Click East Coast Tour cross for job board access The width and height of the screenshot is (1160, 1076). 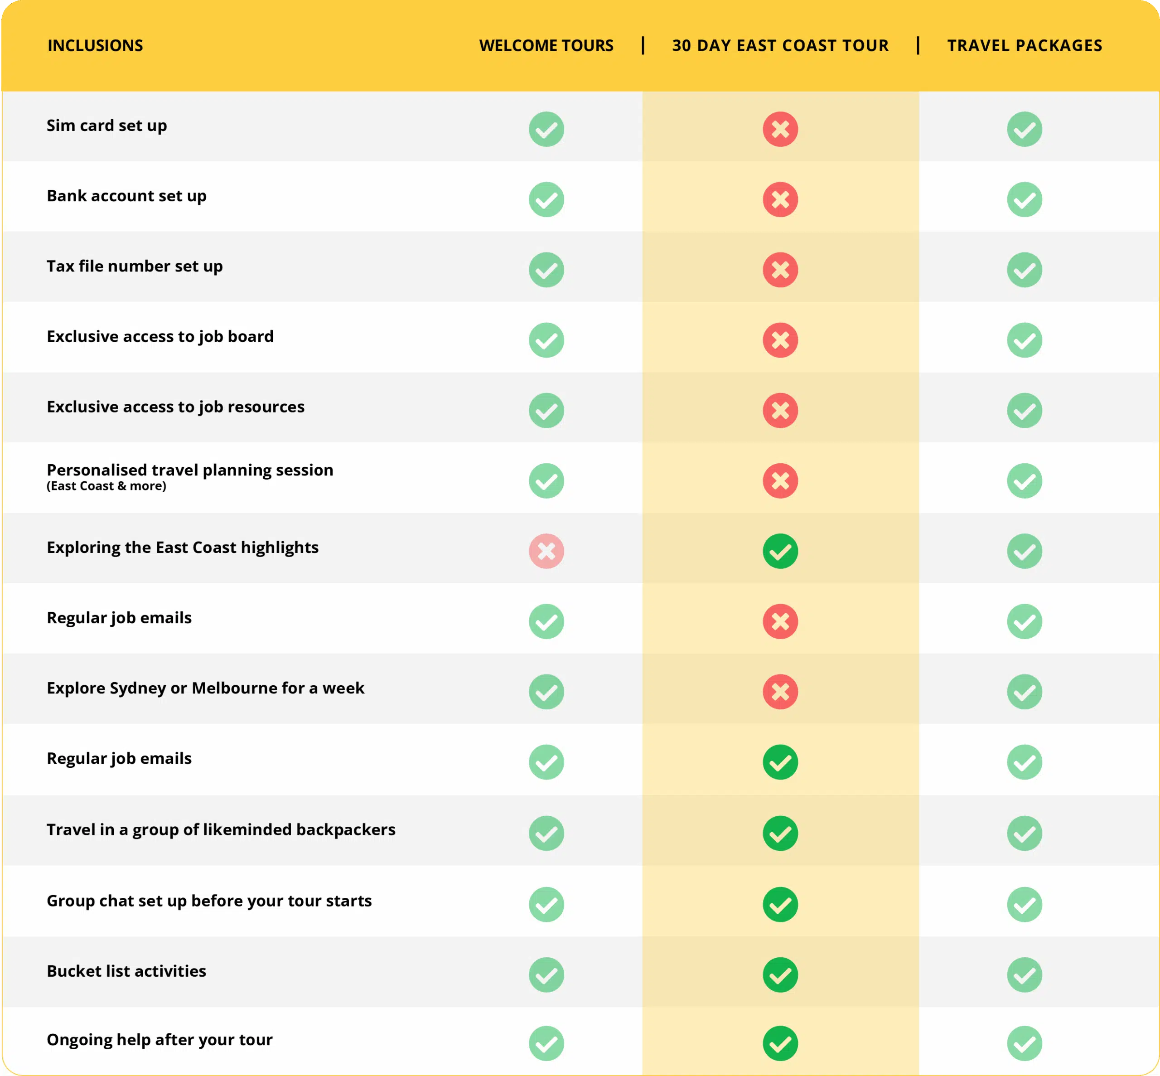(x=780, y=340)
